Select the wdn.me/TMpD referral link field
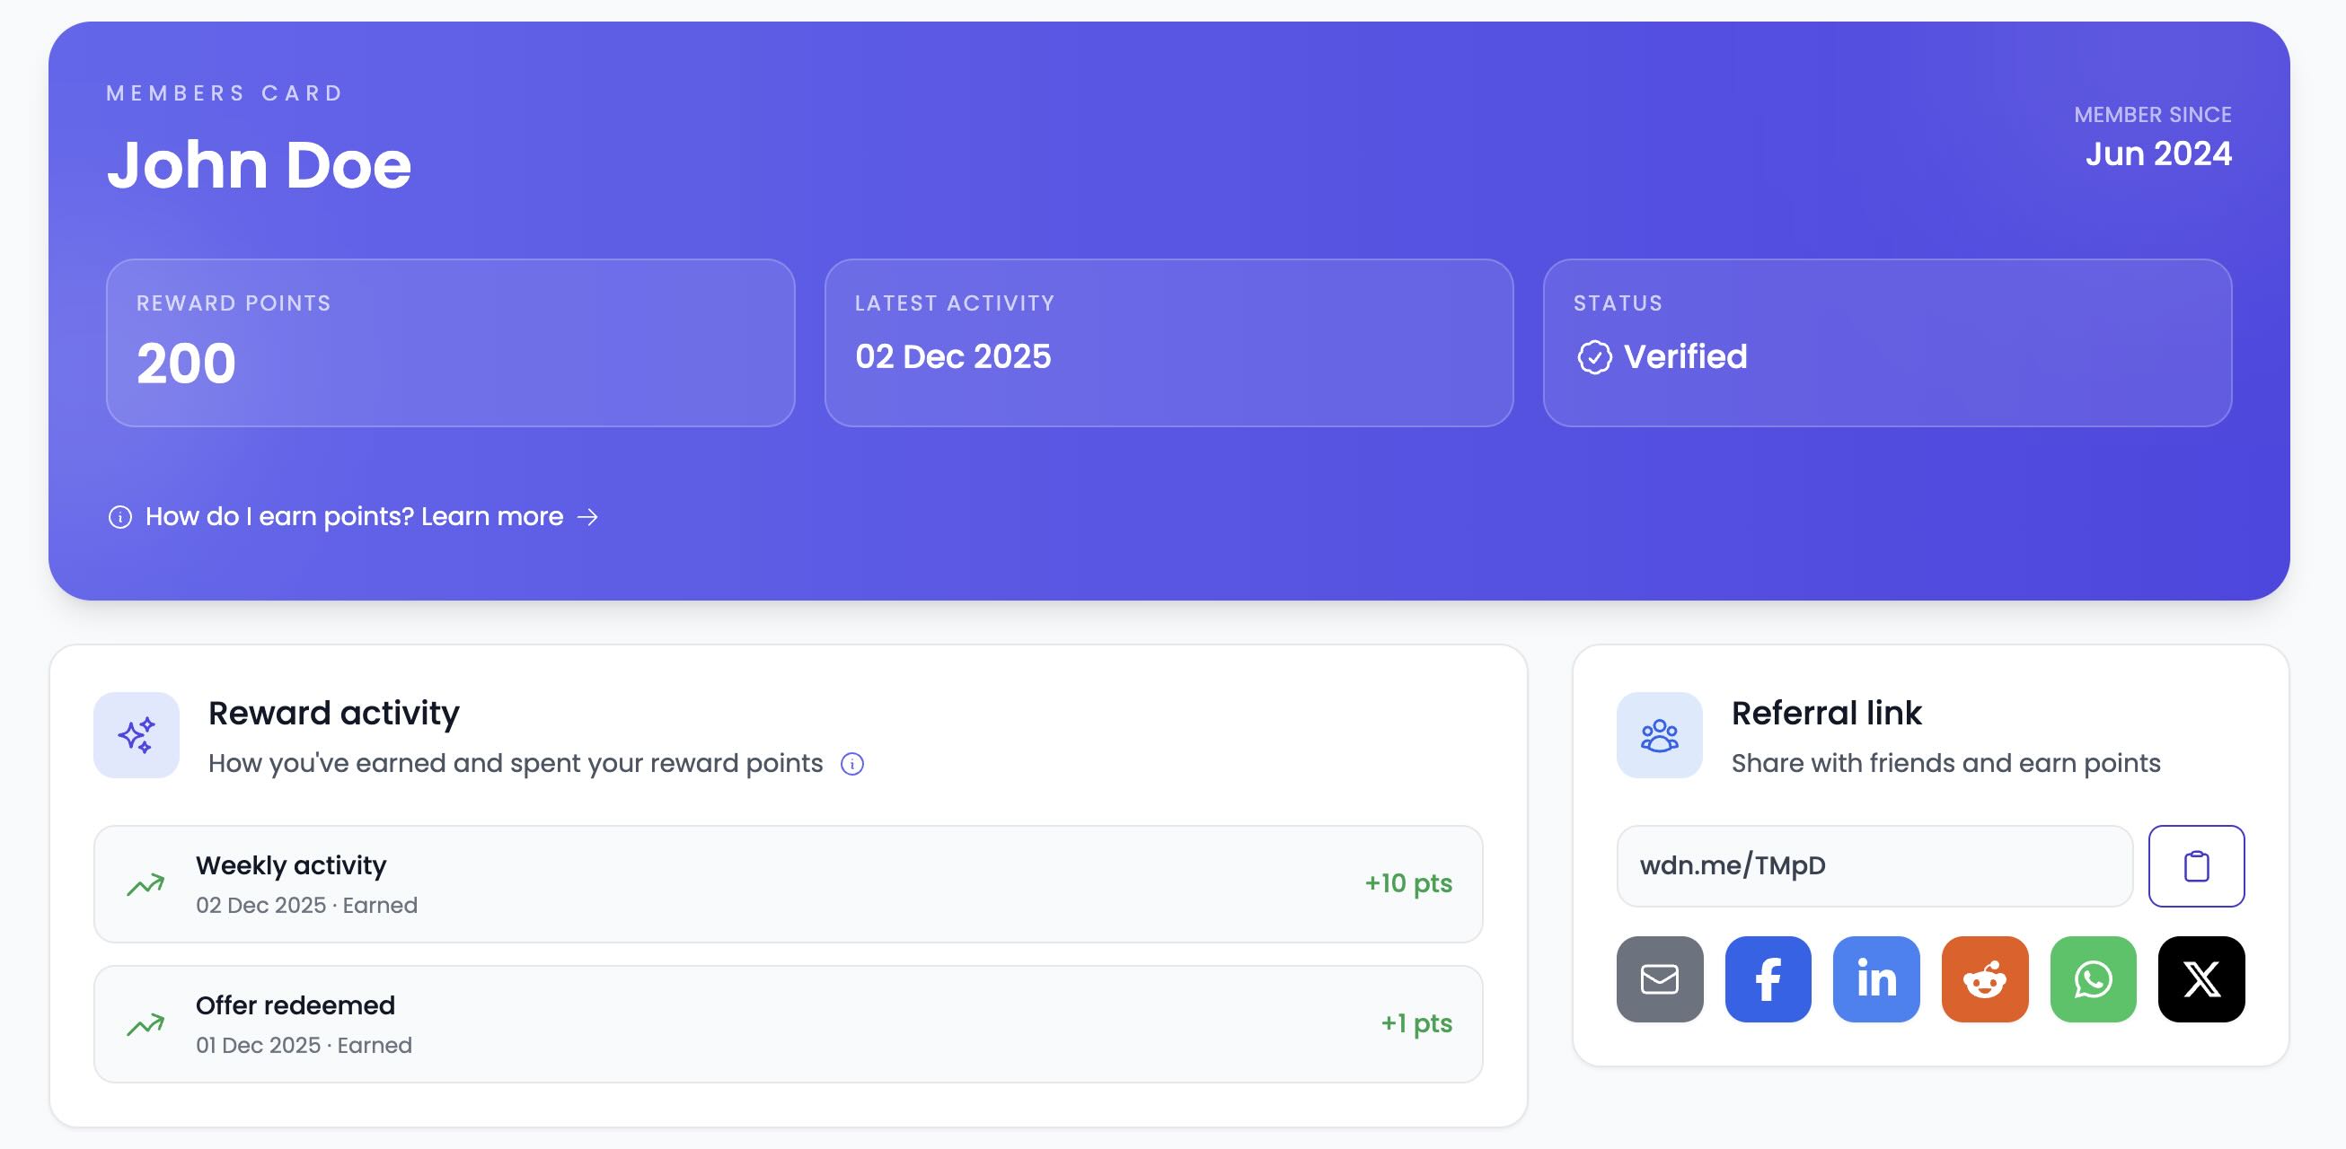 tap(1874, 866)
